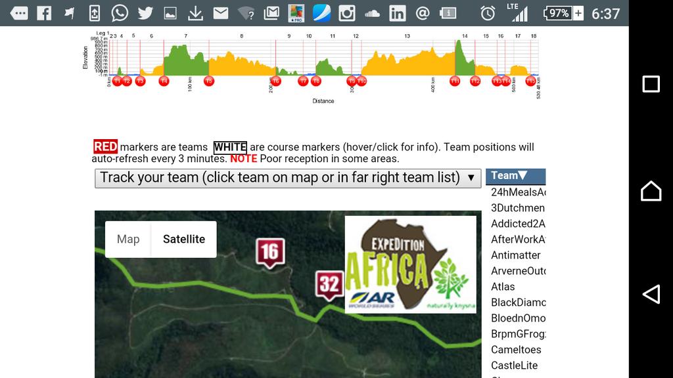This screenshot has height=378, width=673.
Task: Click the red TA5 marker on elevation chart
Action: click(x=208, y=80)
